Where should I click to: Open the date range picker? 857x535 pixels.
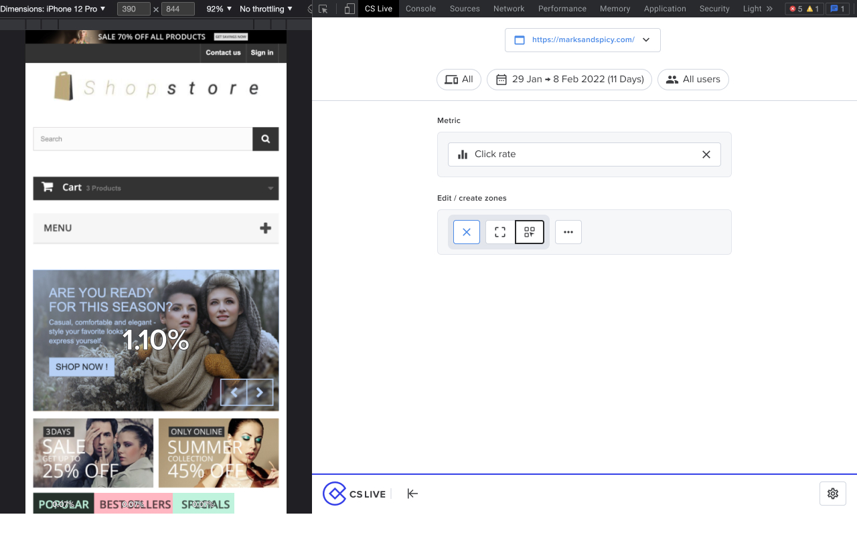[x=570, y=80]
